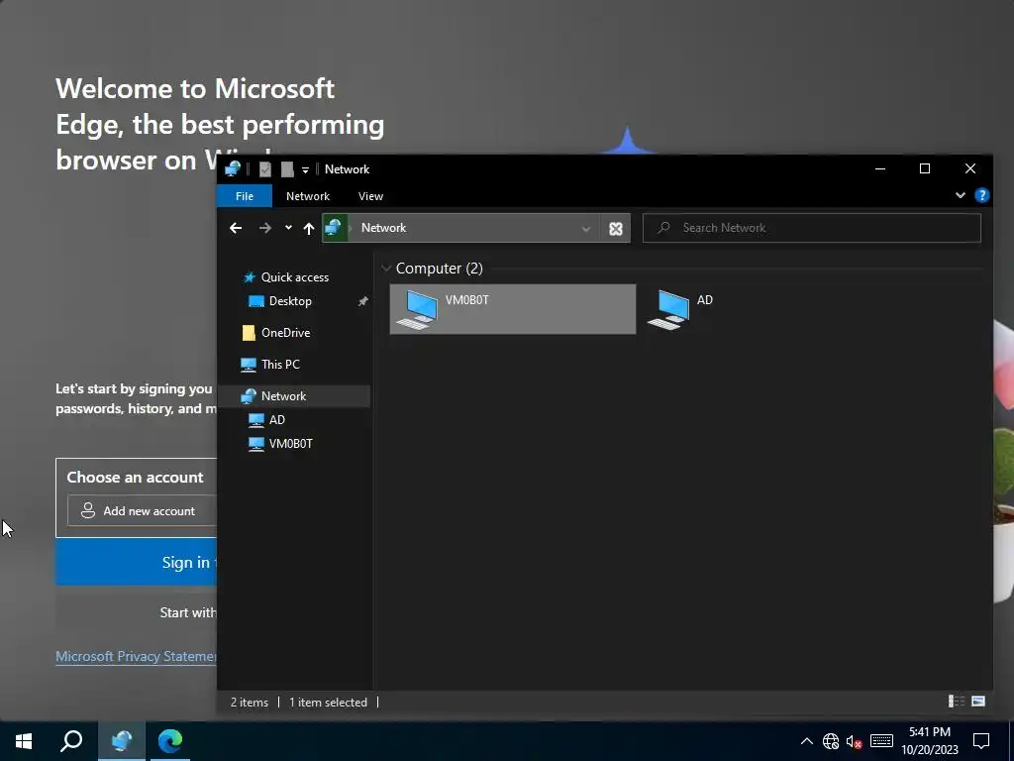Screen dimensions: 1014x761
Task: Click the Properties quick access toolbar icon
Action: (x=265, y=169)
